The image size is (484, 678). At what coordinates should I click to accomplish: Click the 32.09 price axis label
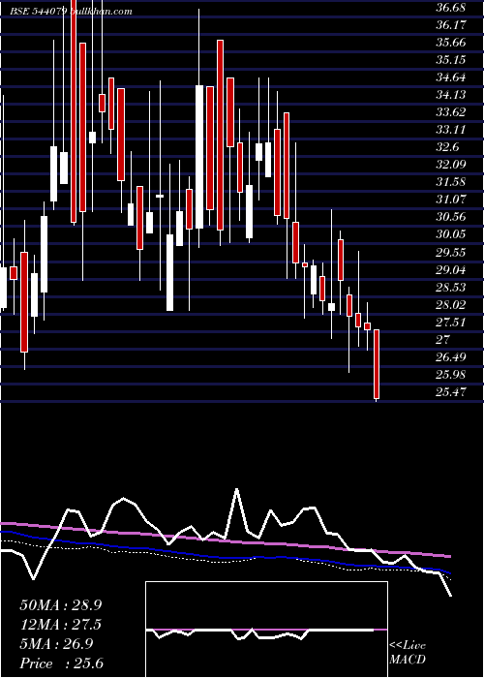tap(451, 165)
